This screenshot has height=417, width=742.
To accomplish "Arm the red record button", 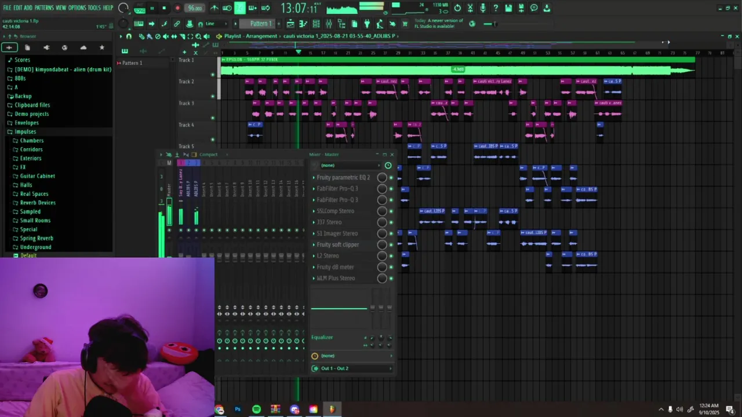I will tap(177, 8).
